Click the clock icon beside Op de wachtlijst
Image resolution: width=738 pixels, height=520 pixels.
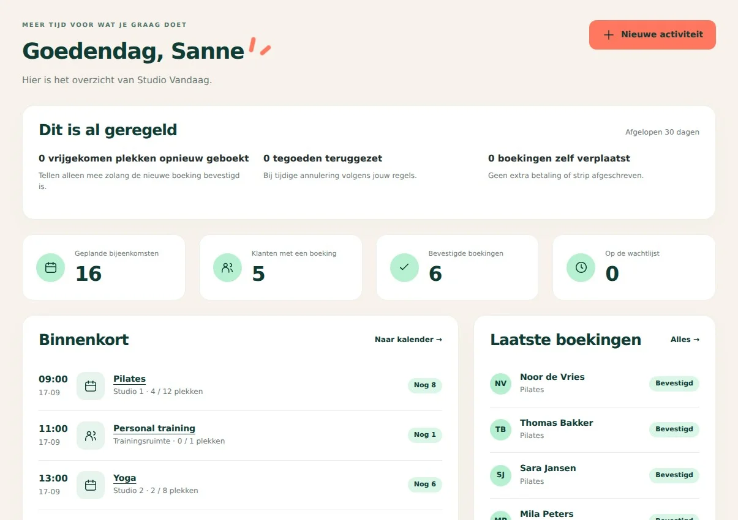pyautogui.click(x=581, y=267)
